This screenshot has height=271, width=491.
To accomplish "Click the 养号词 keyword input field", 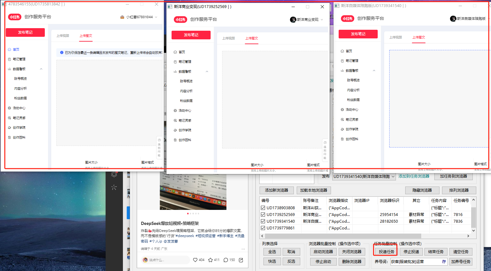I will [415, 262].
